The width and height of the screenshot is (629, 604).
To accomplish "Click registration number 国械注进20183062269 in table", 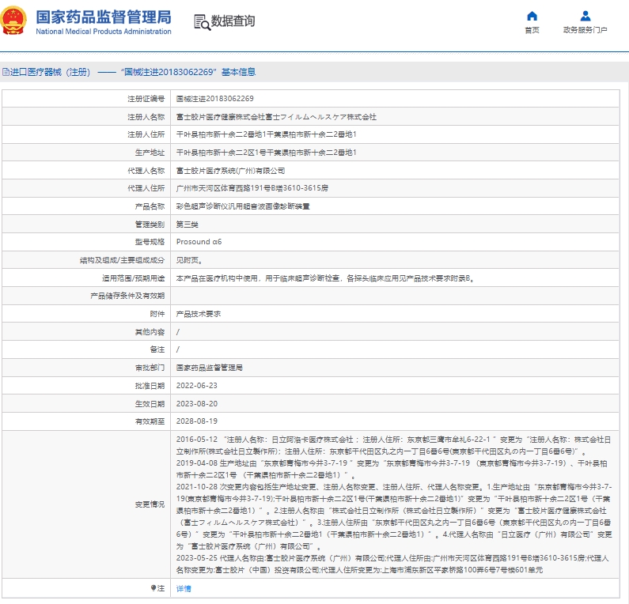I will click(x=214, y=99).
